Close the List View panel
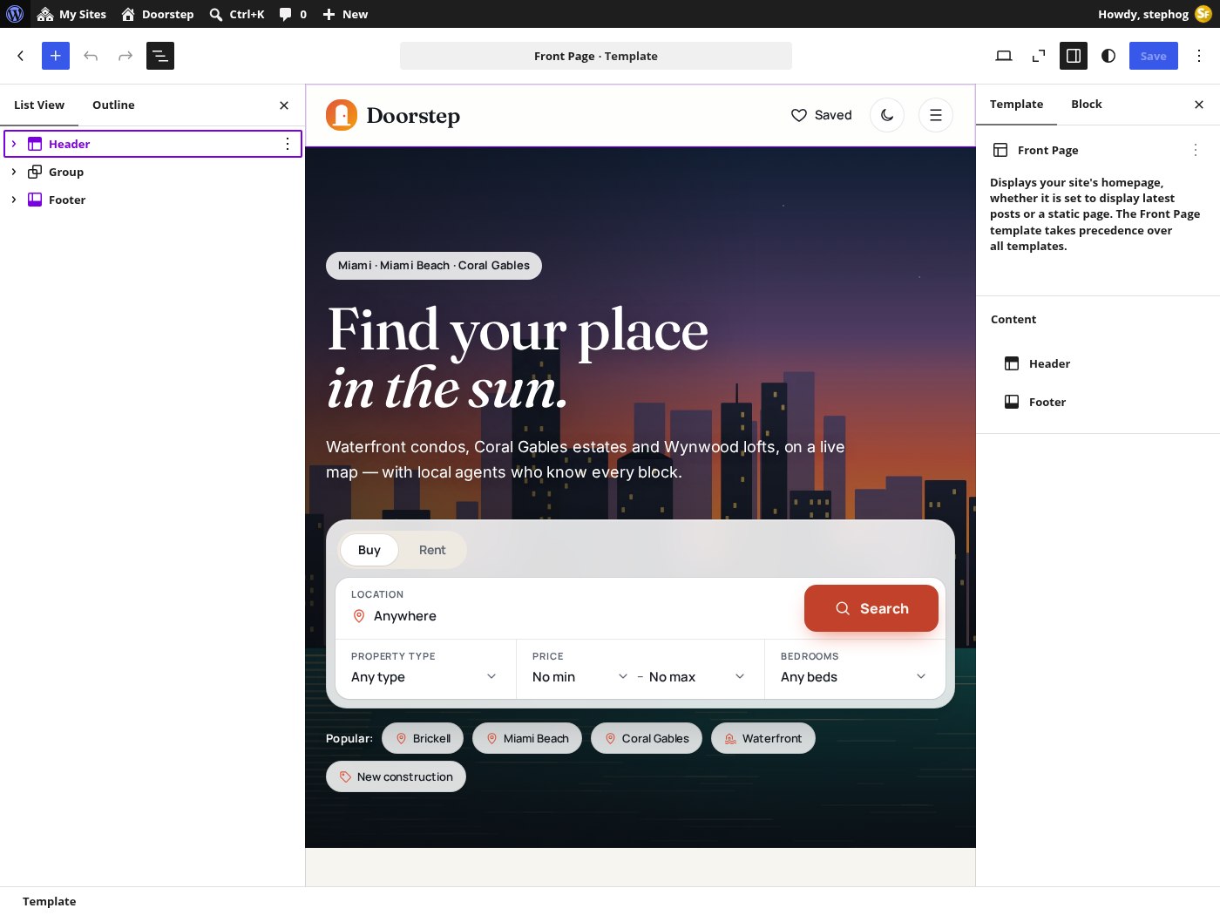Screen dimensions: 1220x915 point(284,105)
